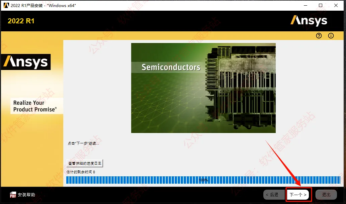Click Realize Your Product Promise text
346x204 pixels.
point(35,106)
